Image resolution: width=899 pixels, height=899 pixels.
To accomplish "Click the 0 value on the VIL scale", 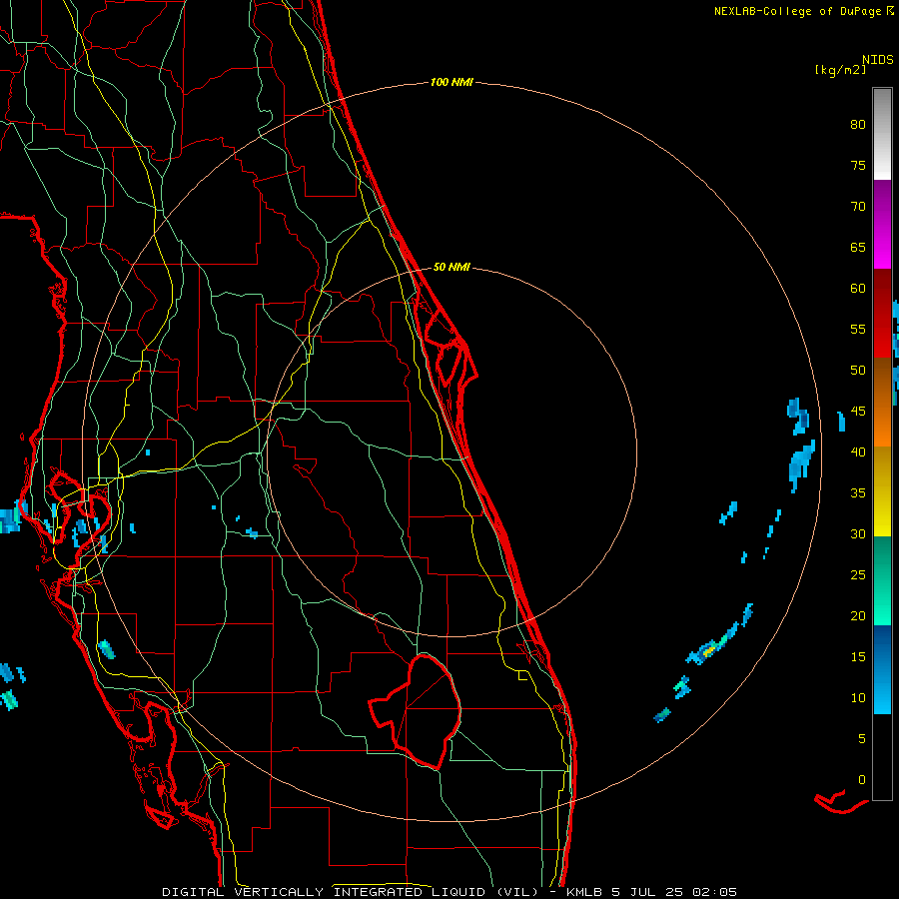I will pos(862,780).
